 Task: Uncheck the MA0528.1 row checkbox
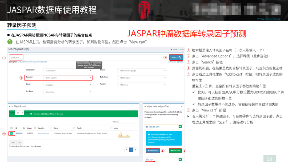coord(11,134)
